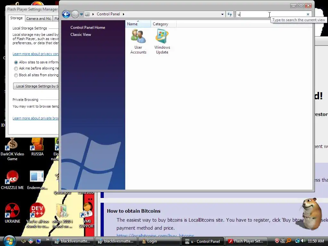Screen dimensions: 328x246
Task: Click Local Storage Settings by Site button
Action: [x=36, y=86]
